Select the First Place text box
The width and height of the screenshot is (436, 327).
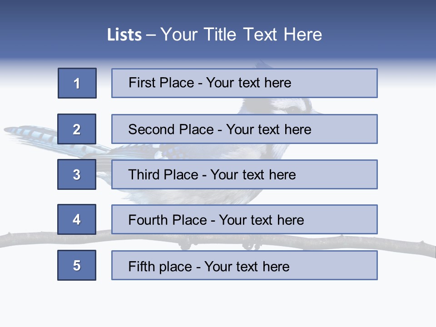(x=244, y=83)
